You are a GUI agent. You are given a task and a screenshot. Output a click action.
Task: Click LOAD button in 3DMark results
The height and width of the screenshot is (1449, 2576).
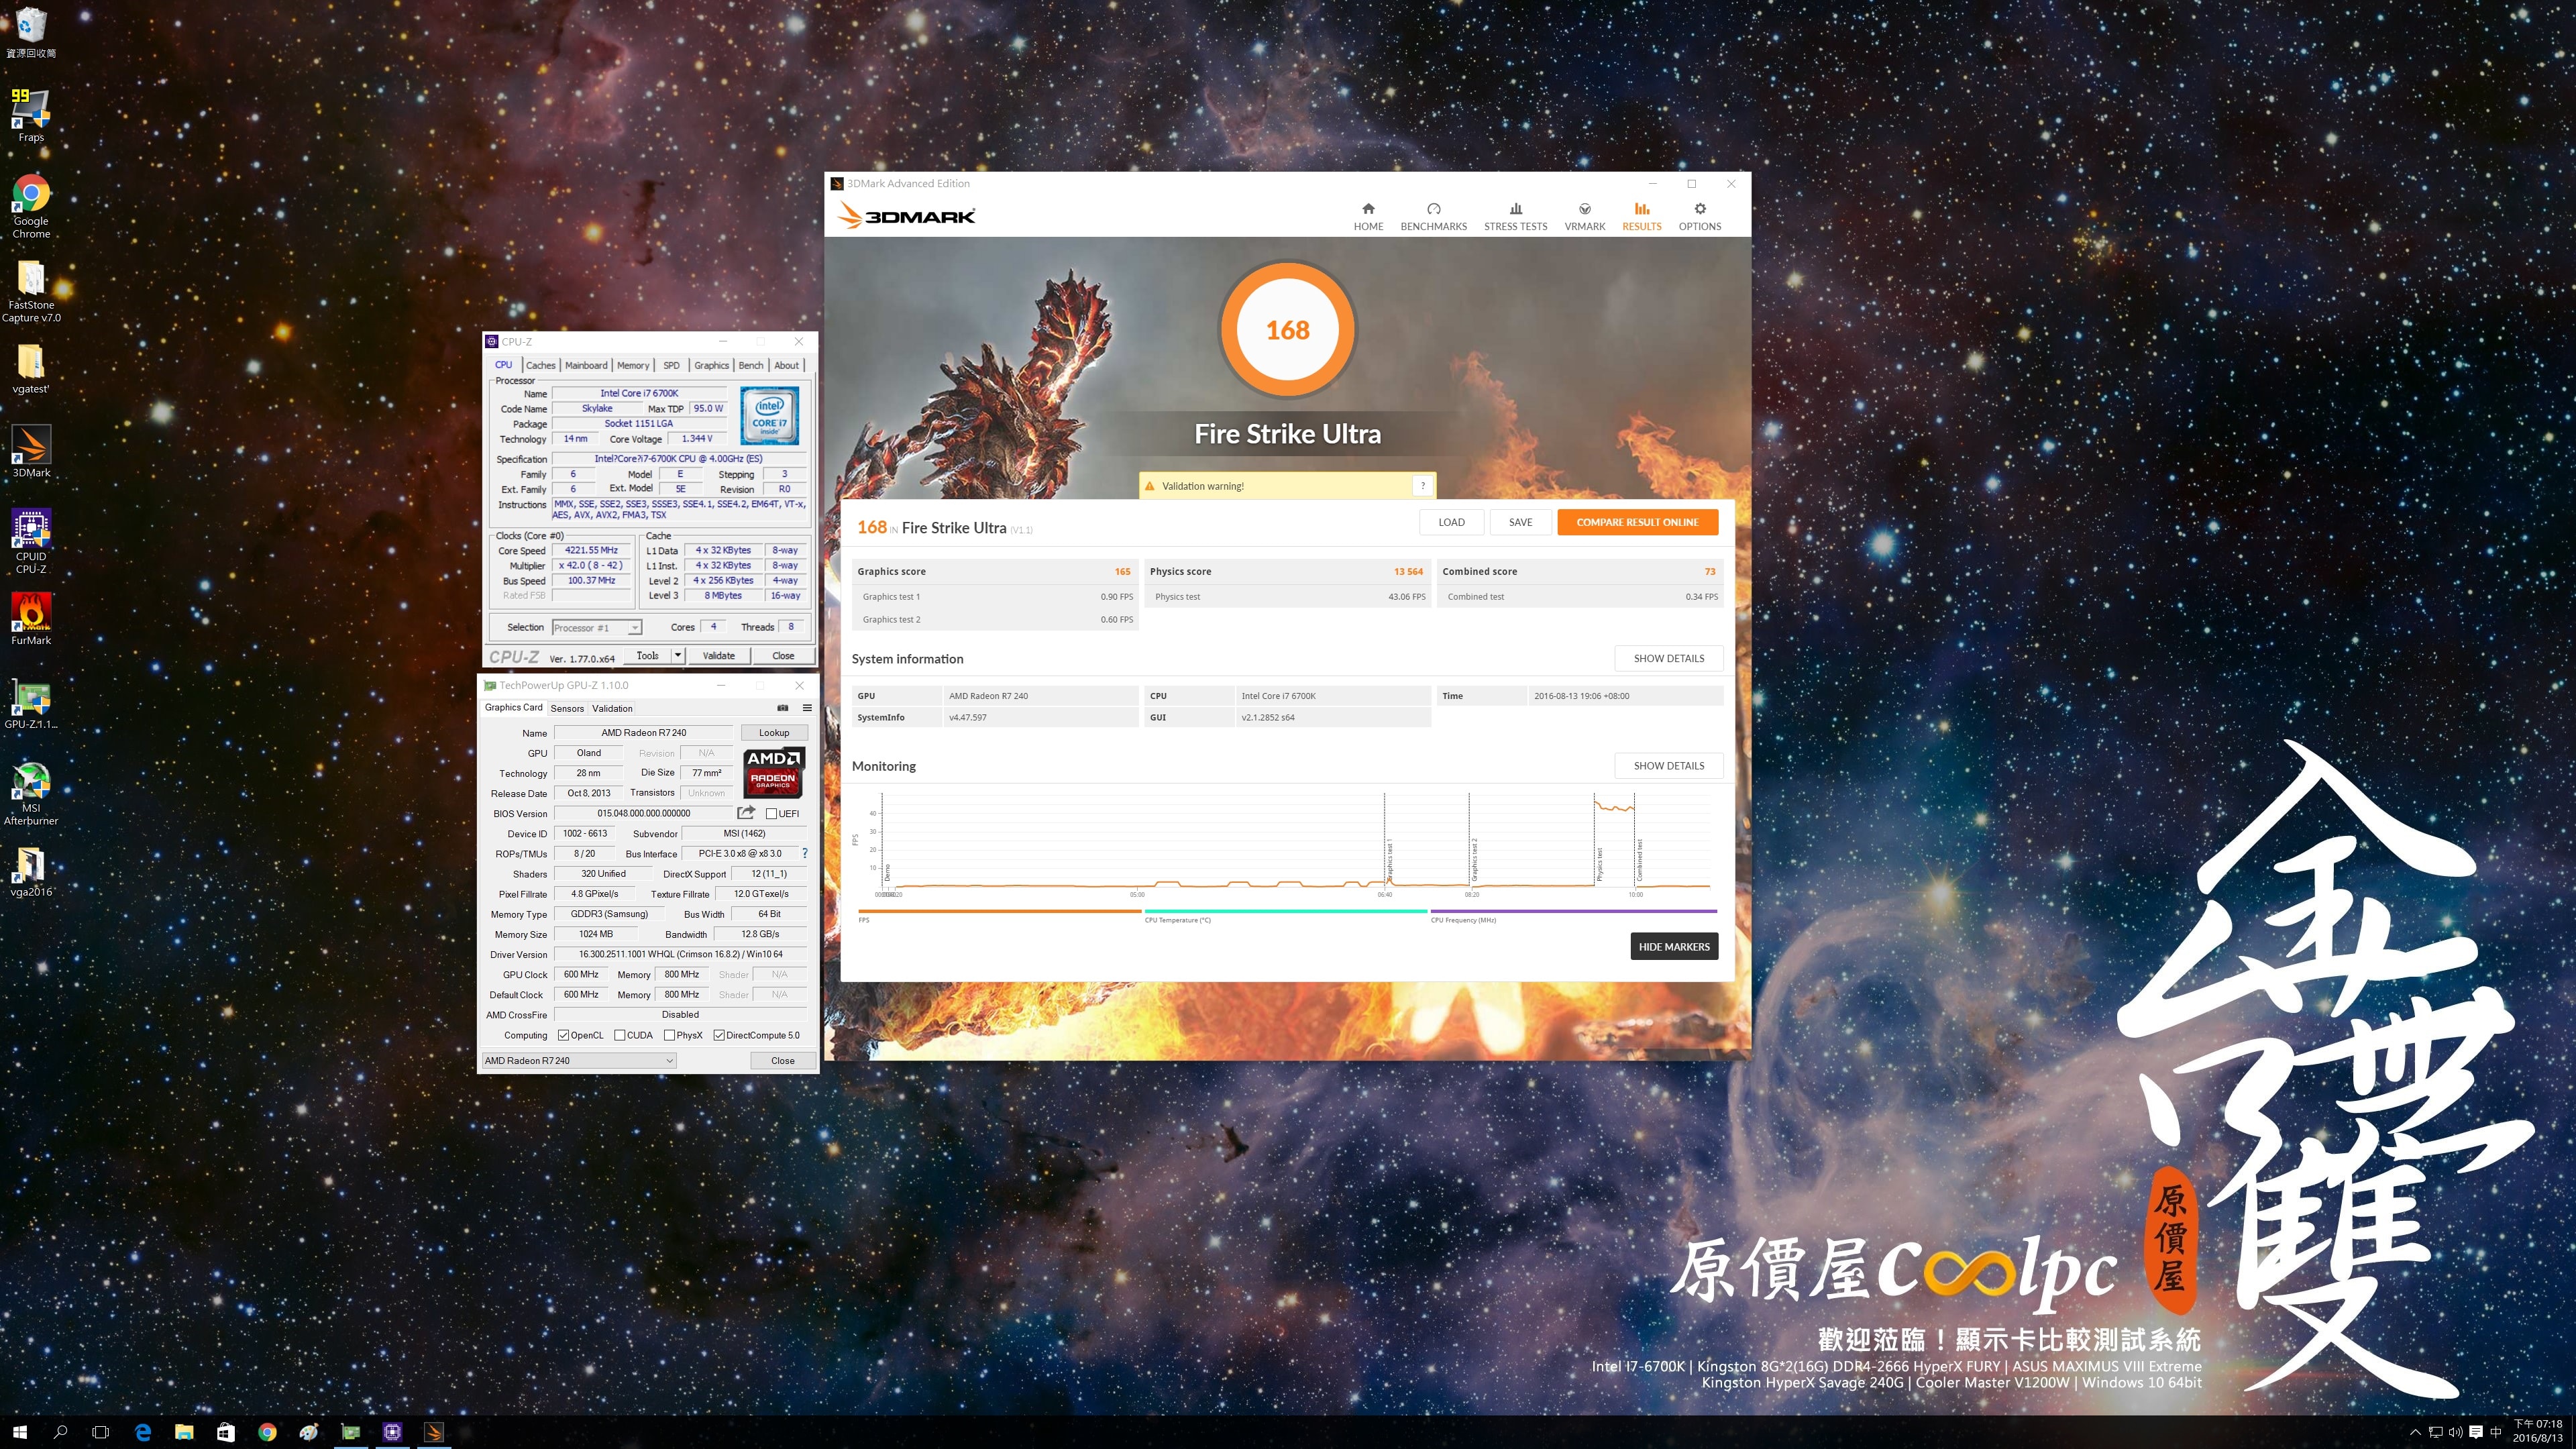pyautogui.click(x=1451, y=522)
